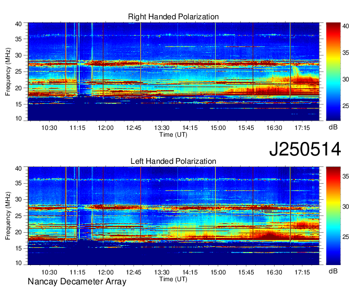Click the 11:15 time tick on lower plot
The width and height of the screenshot is (355, 288).
point(77,272)
